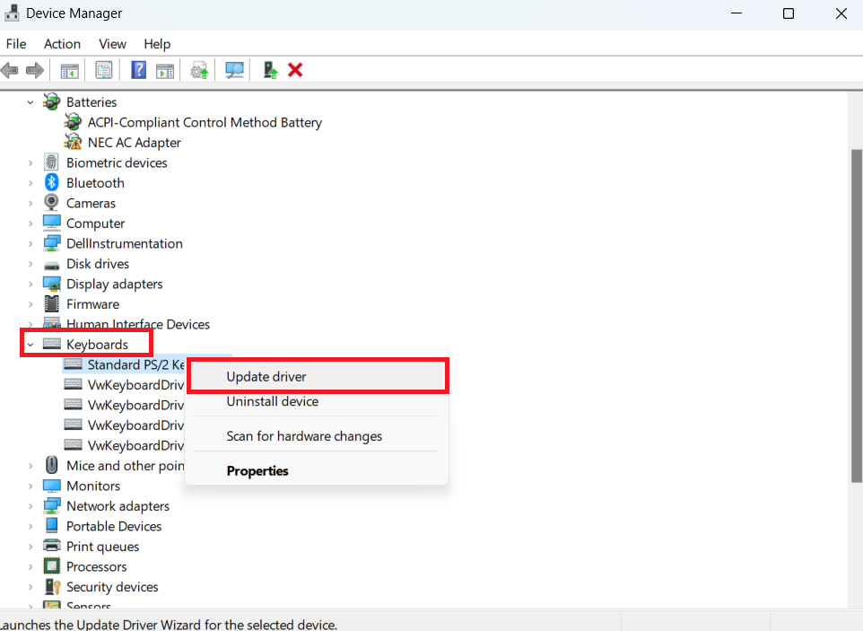Select the Human Interface Devices label
This screenshot has width=863, height=631.
tap(138, 324)
